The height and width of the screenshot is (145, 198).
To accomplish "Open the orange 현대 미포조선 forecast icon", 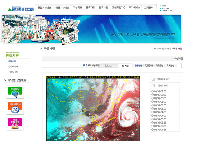I will [x=15, y=108].
